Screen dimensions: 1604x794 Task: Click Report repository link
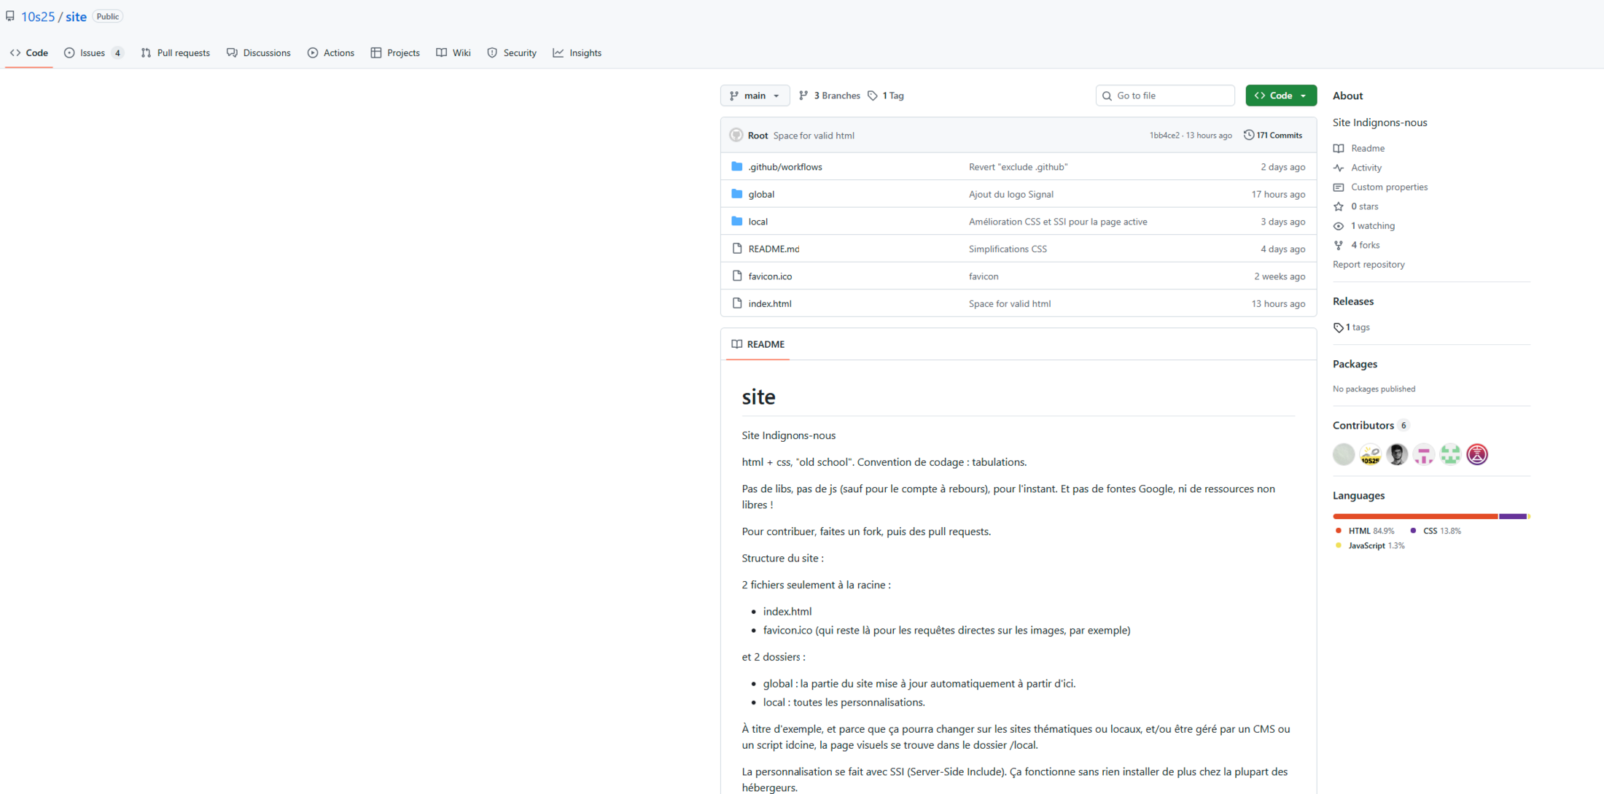1368,265
